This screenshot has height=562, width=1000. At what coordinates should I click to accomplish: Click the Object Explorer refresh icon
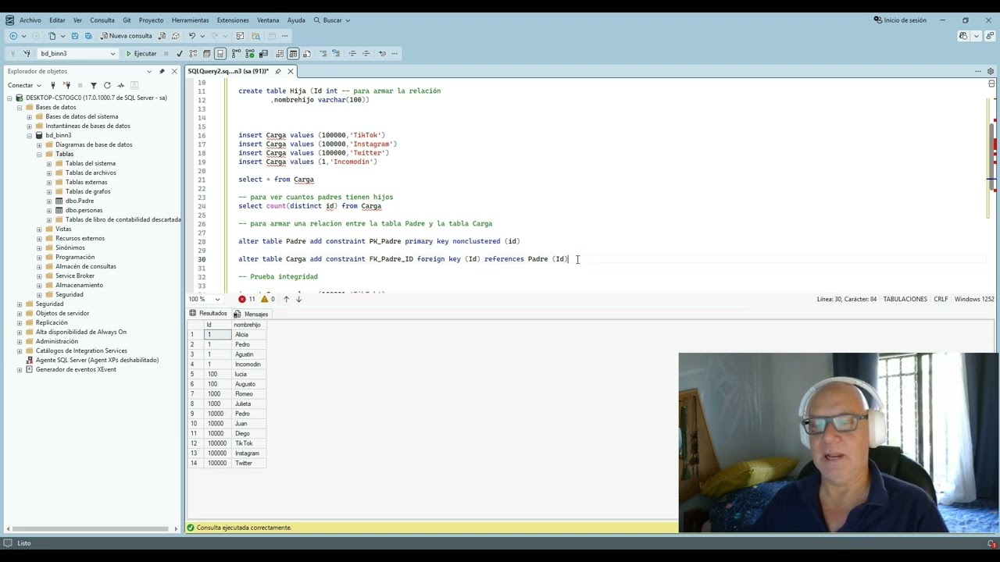pos(107,85)
